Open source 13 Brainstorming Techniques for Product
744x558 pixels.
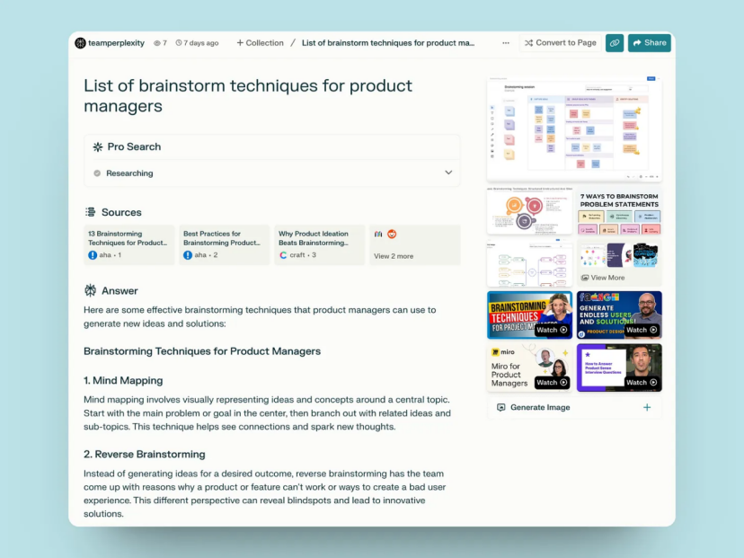tap(129, 244)
